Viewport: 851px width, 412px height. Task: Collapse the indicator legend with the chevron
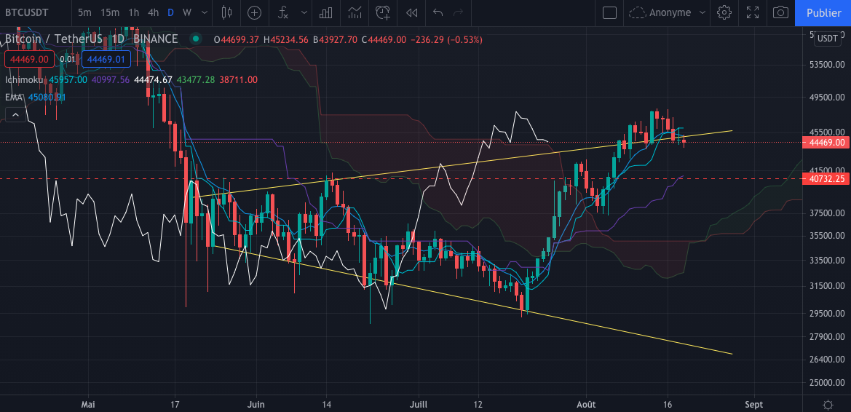[x=14, y=114]
